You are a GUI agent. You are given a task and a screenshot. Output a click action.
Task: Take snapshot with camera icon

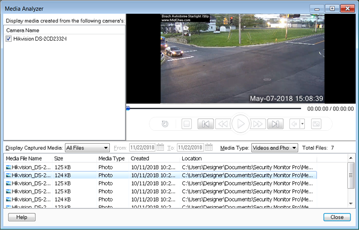pyautogui.click(x=316, y=124)
